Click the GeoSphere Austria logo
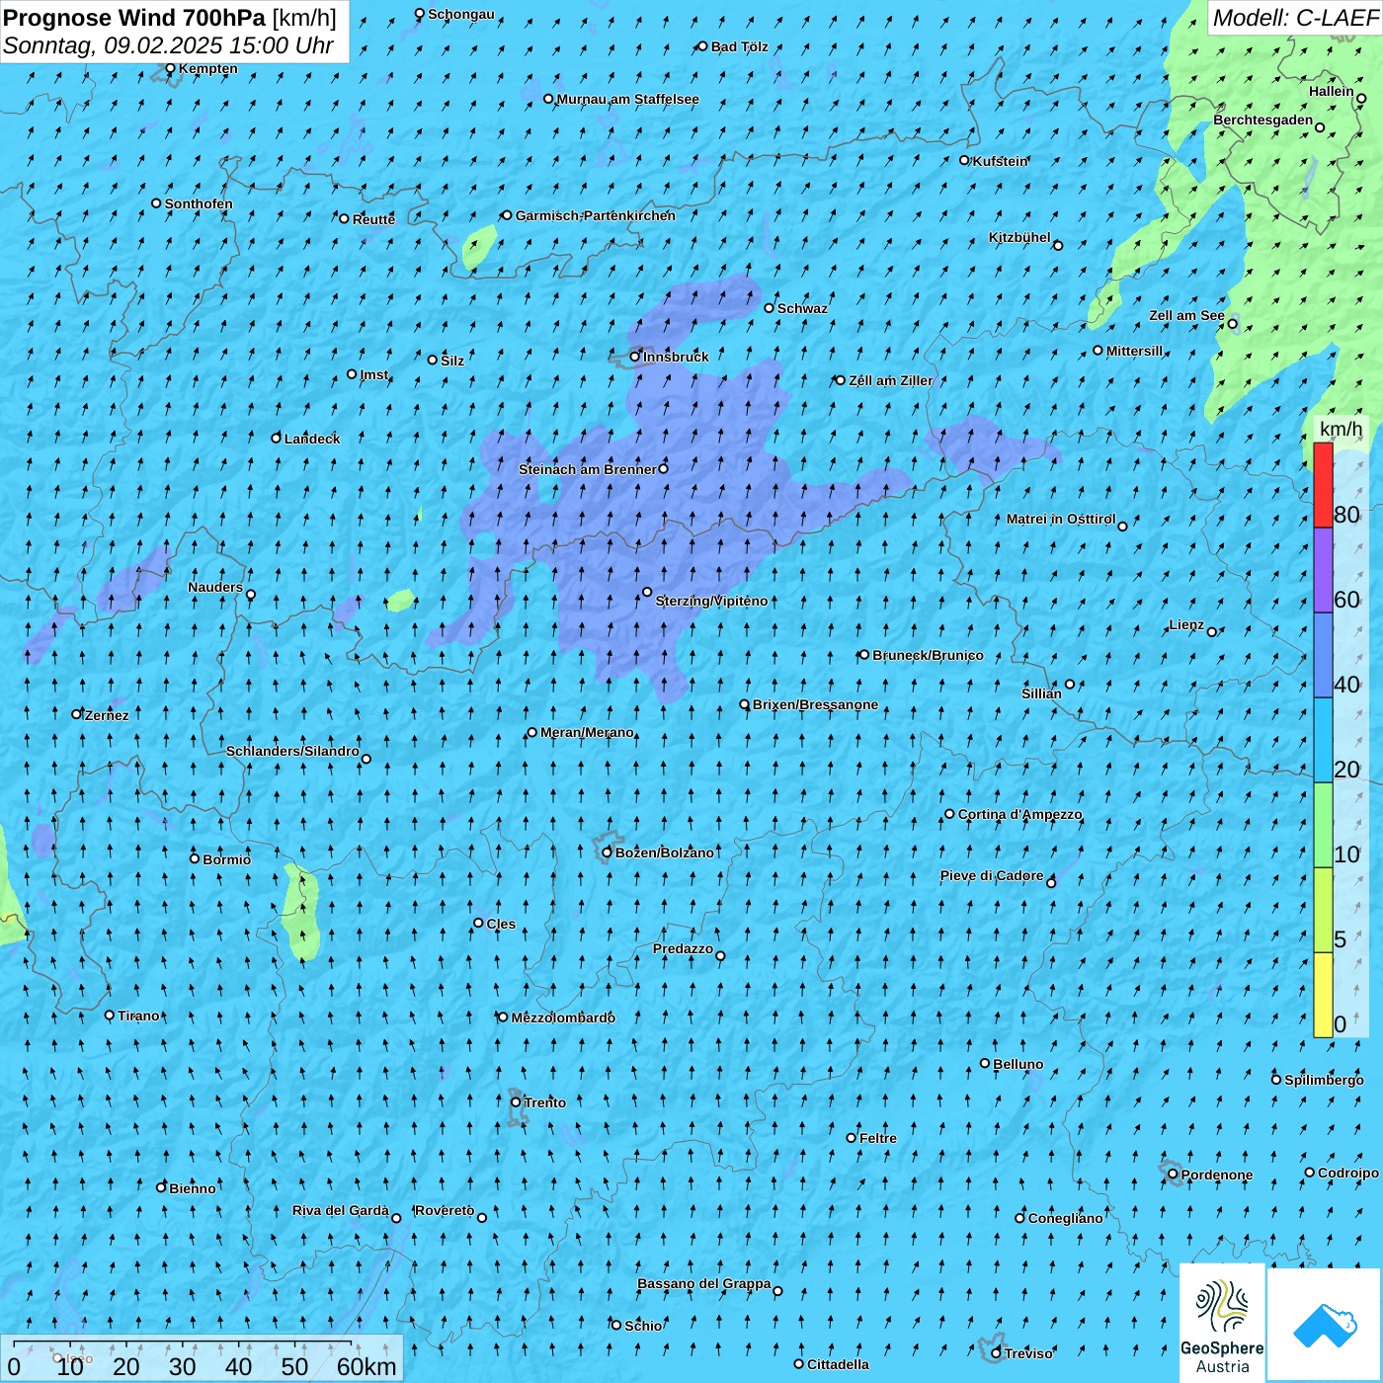The image size is (1383, 1383). [1222, 1324]
